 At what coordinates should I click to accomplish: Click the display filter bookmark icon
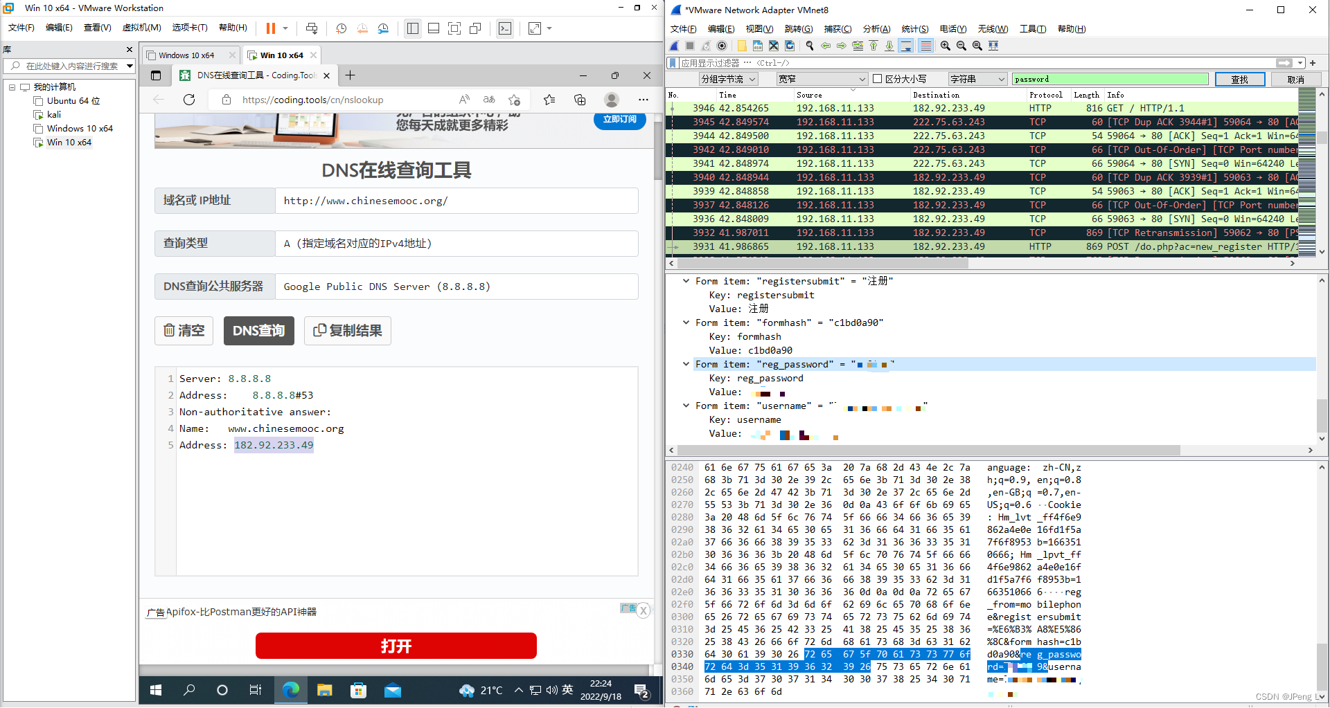coord(673,63)
